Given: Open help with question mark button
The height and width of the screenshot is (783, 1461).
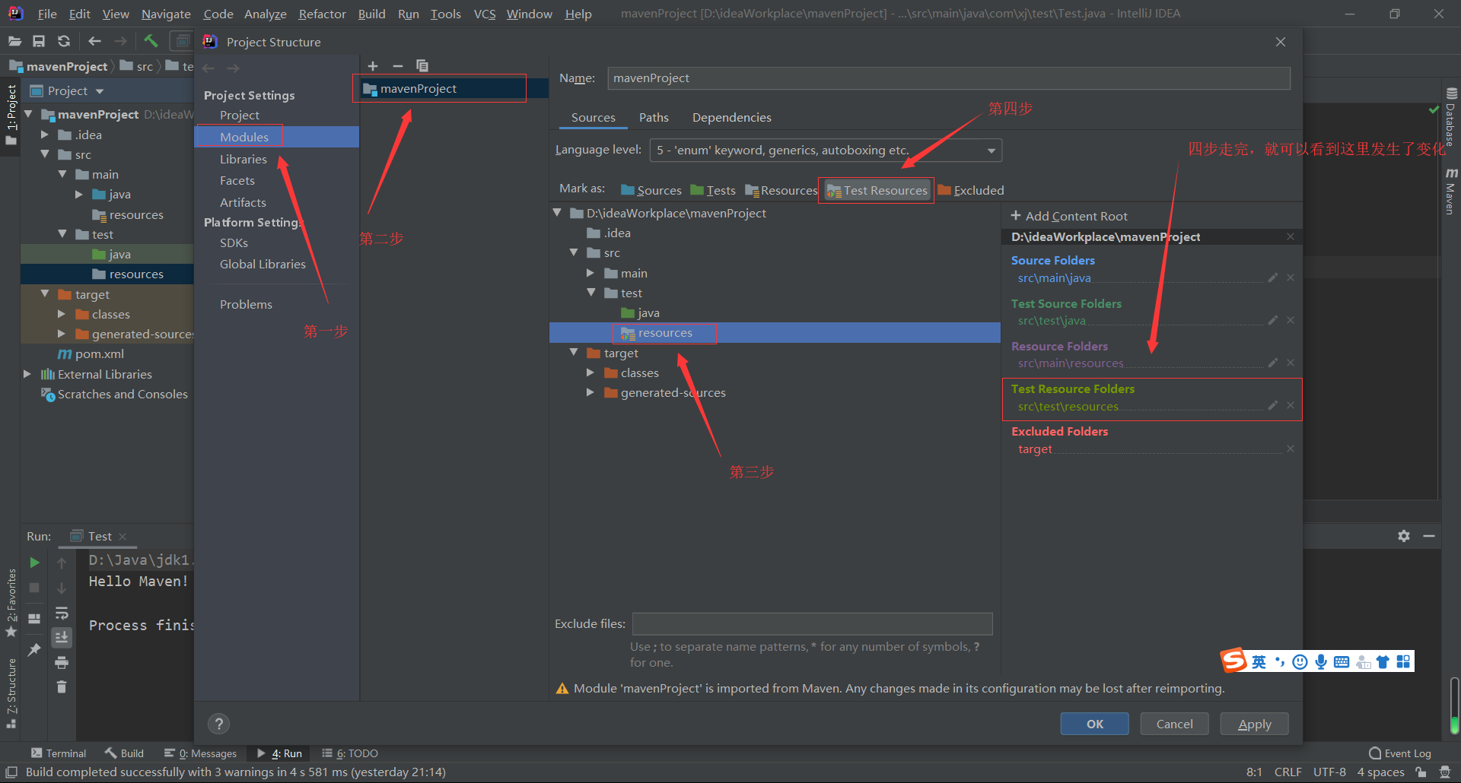Looking at the screenshot, I should [218, 724].
